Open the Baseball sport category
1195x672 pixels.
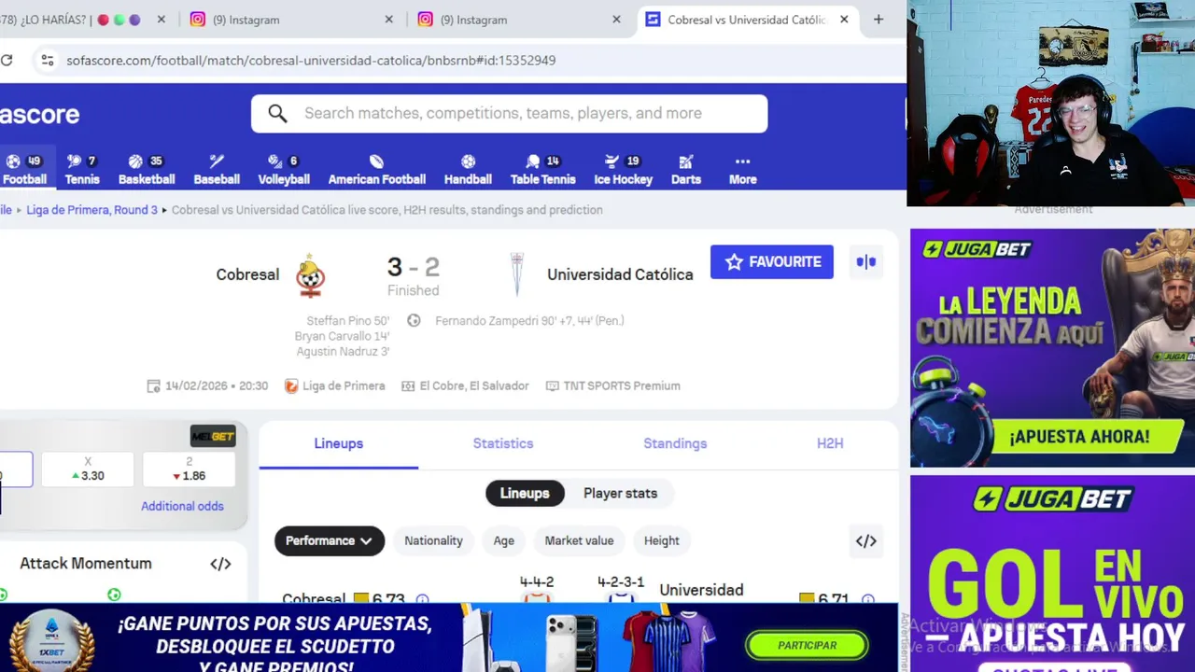coord(217,170)
